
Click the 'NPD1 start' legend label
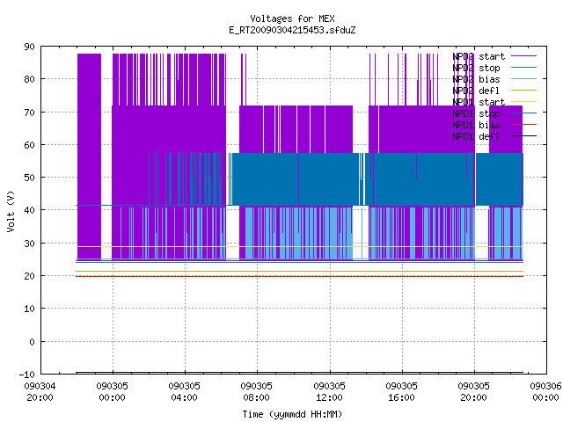click(x=479, y=102)
